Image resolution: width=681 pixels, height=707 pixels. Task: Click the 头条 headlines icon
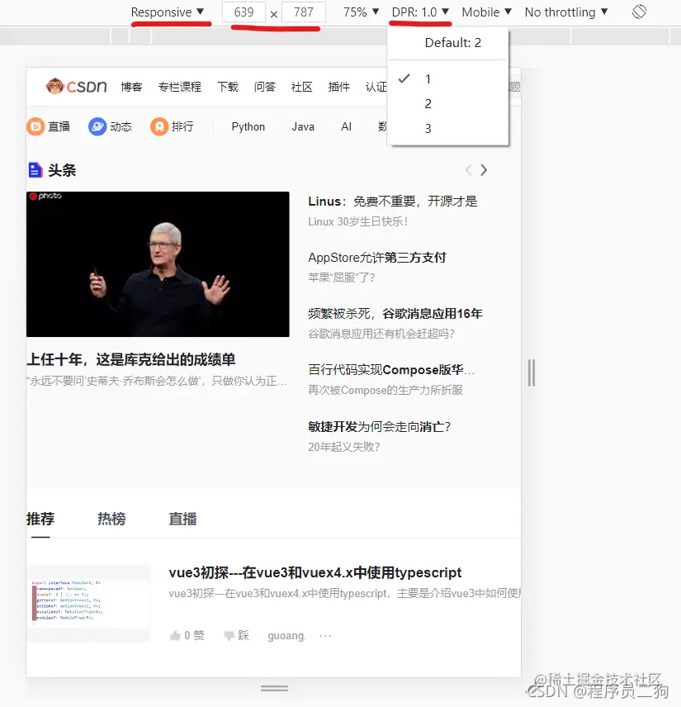click(34, 169)
